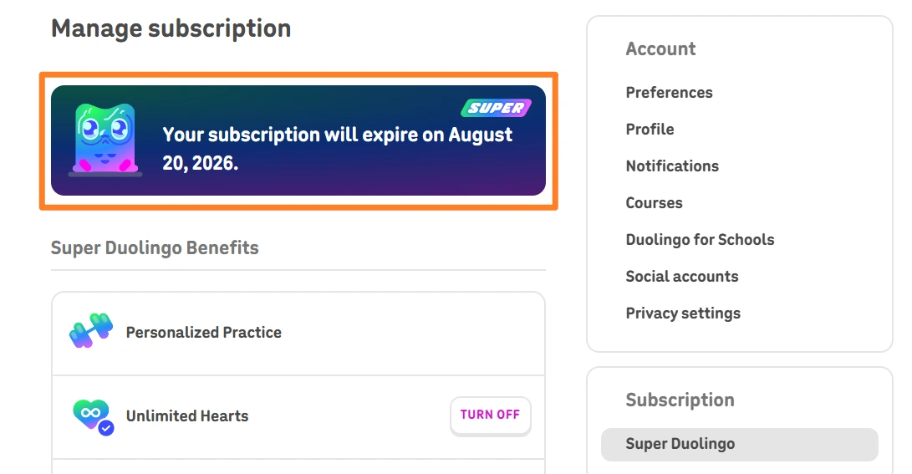Select Super Duolingo under Subscription
Screen dimensions: 912x474
click(739, 445)
